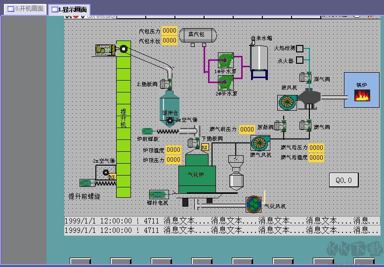Select the 气化风机 globe fan icon
This screenshot has width=384, height=267.
[x=254, y=203]
